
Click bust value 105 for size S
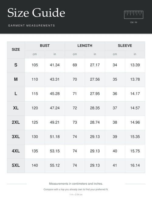pos(35,65)
